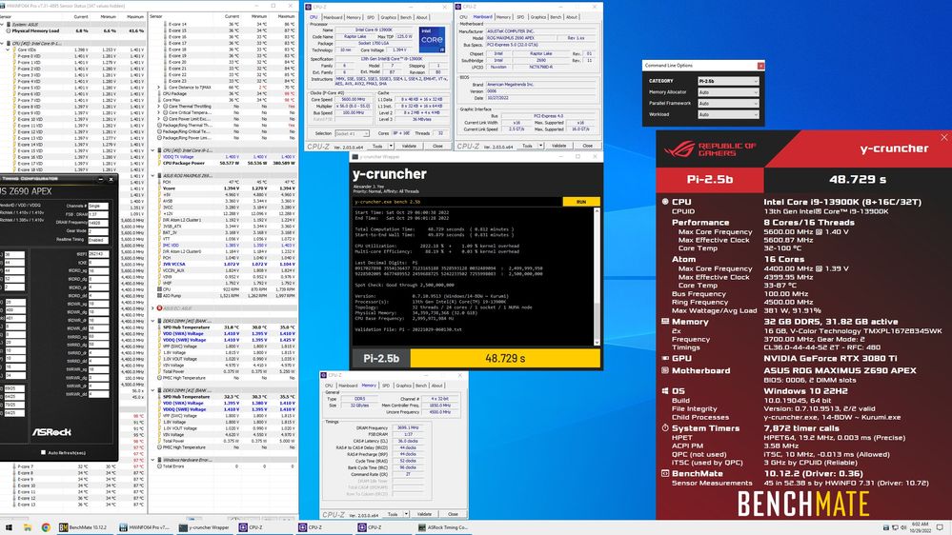Image resolution: width=952 pixels, height=535 pixels.
Task: Click the y-cruncher.exe bench 2.5b command field
Action: coord(457,202)
